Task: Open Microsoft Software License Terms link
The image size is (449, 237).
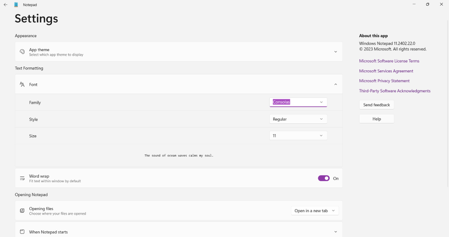Action: [389, 61]
